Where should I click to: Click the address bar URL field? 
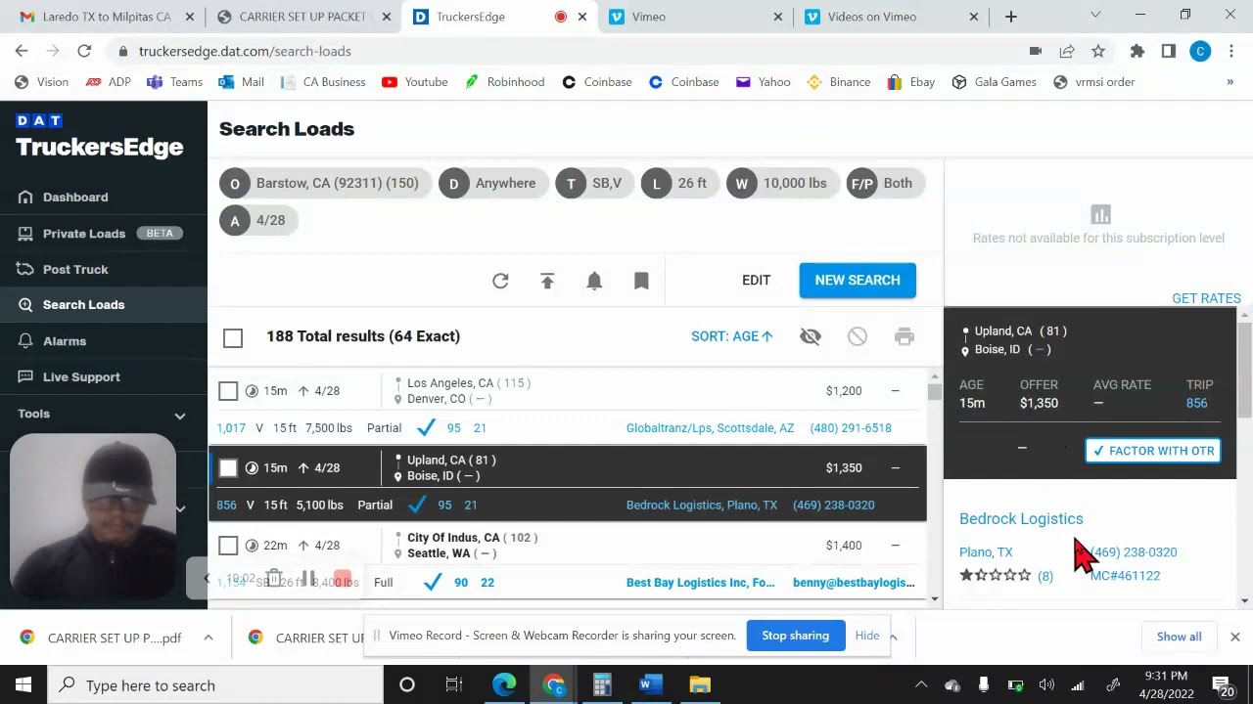tap(568, 51)
